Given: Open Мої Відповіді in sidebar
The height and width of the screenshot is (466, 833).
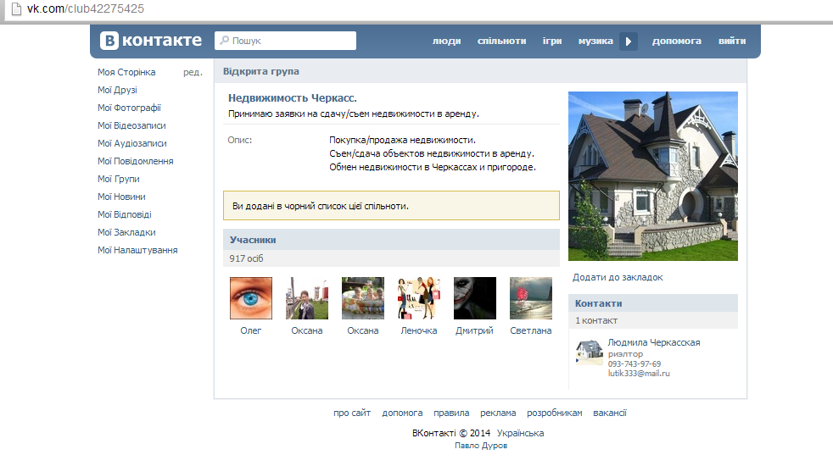Looking at the screenshot, I should [x=125, y=214].
